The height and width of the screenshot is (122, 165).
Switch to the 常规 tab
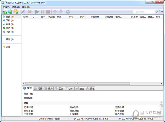tap(28, 88)
